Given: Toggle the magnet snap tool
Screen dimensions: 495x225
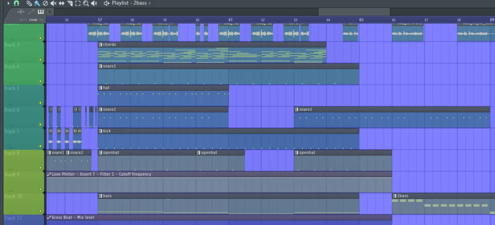Looking at the screenshot, I should pos(16,3).
